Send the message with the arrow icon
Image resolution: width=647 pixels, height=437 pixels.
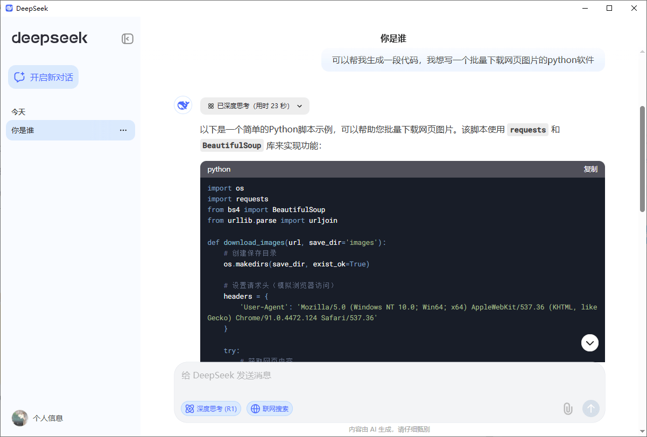590,408
